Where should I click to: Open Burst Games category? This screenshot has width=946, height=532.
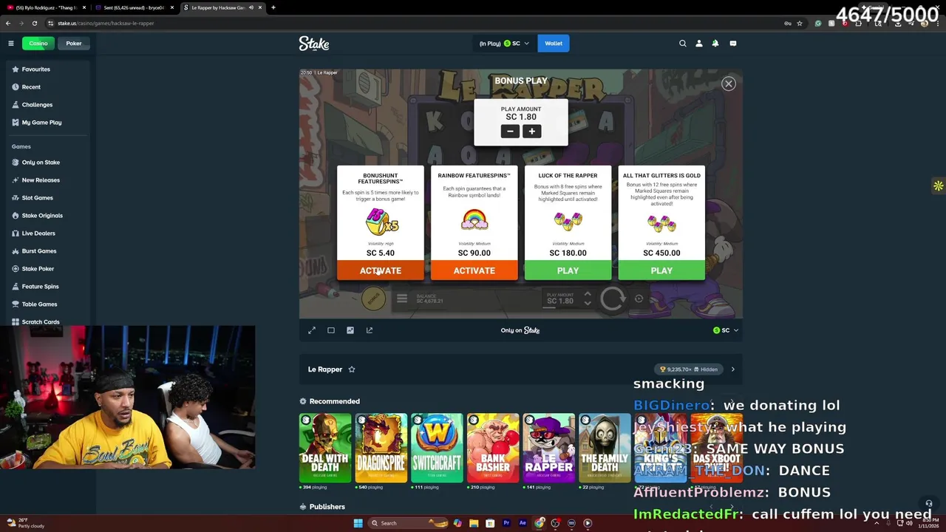(x=39, y=251)
